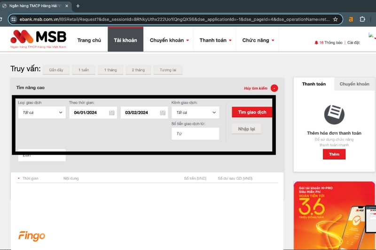Close the Ngân hàng TMCP Hàng Hải tab
The width and height of the screenshot is (376, 250).
click(x=67, y=6)
